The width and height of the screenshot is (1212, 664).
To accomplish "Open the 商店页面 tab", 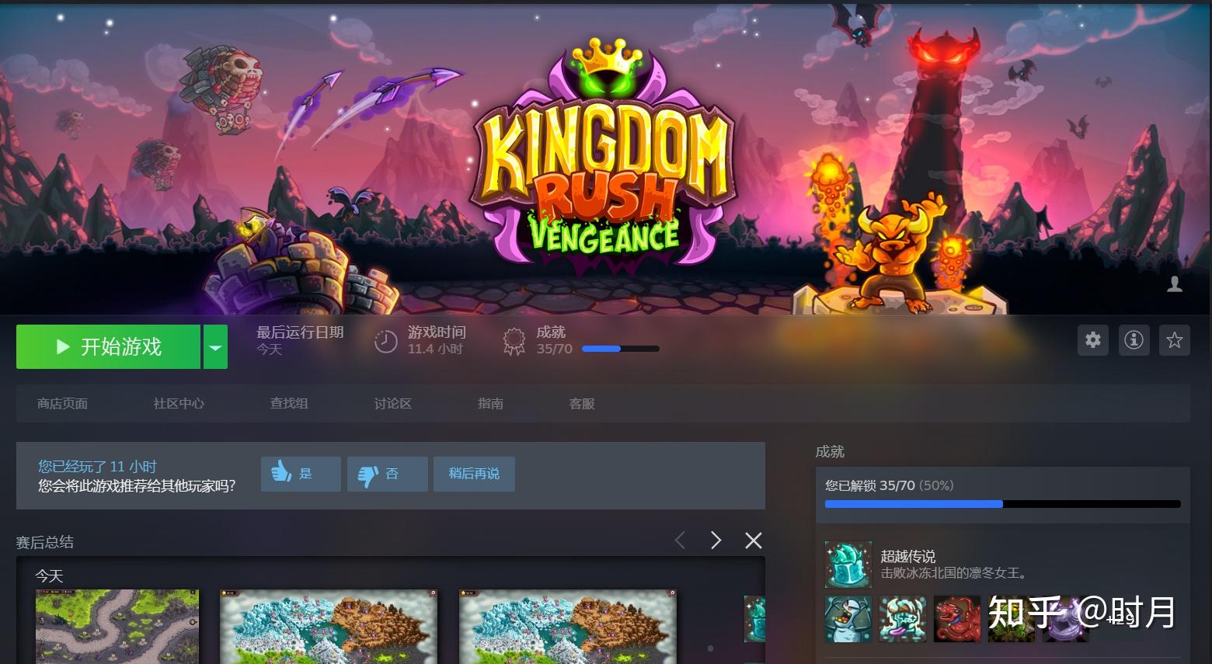I will [x=62, y=404].
